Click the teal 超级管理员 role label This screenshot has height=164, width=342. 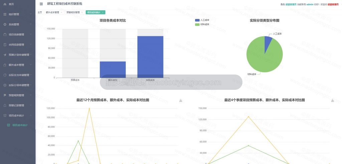pos(291,4)
